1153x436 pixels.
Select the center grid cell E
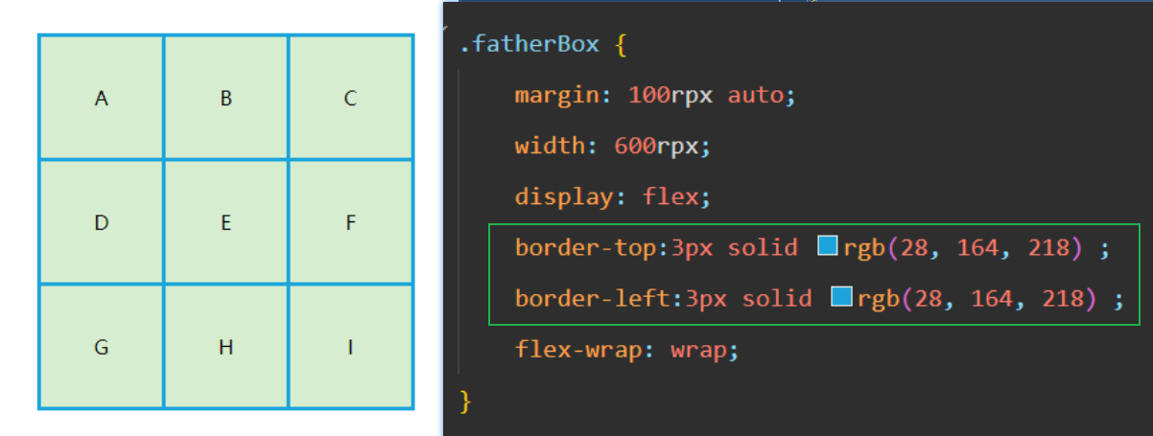click(x=226, y=222)
